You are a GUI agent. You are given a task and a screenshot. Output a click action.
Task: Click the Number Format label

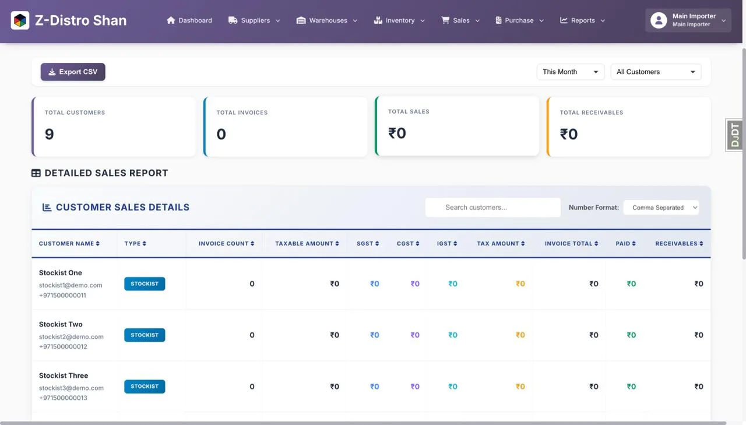pyautogui.click(x=594, y=208)
